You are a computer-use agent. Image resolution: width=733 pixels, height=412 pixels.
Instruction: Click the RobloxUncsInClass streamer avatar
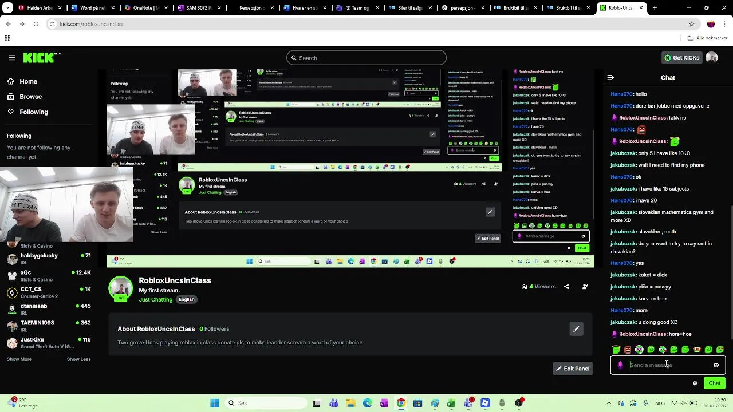(x=120, y=288)
